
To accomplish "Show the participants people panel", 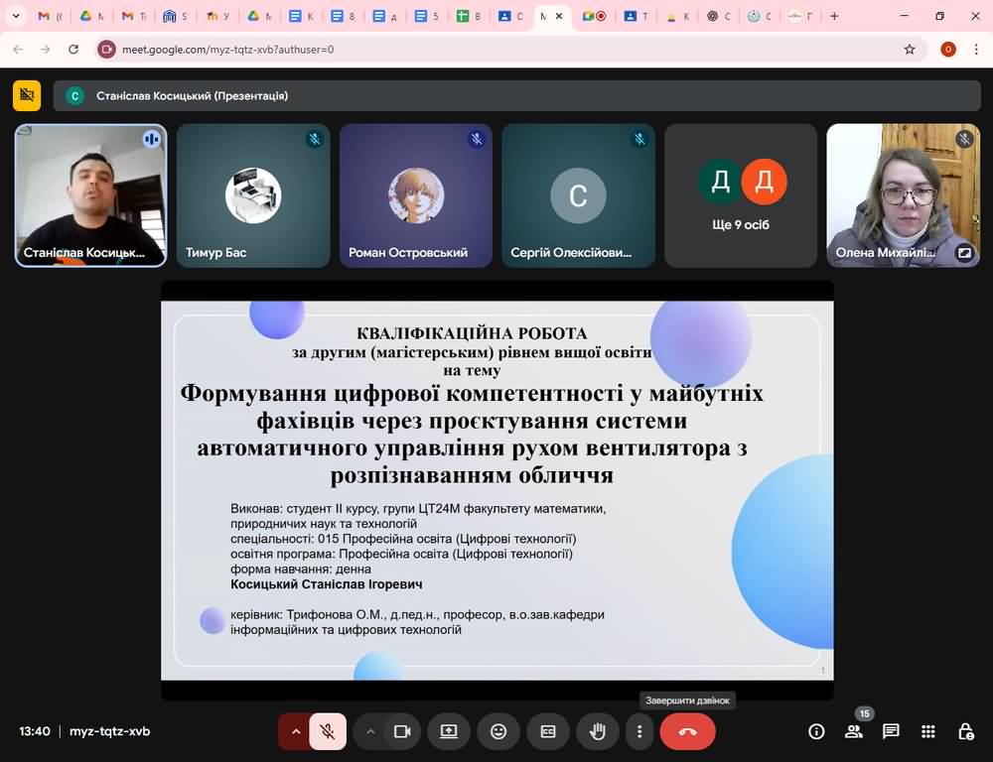I will [x=853, y=731].
